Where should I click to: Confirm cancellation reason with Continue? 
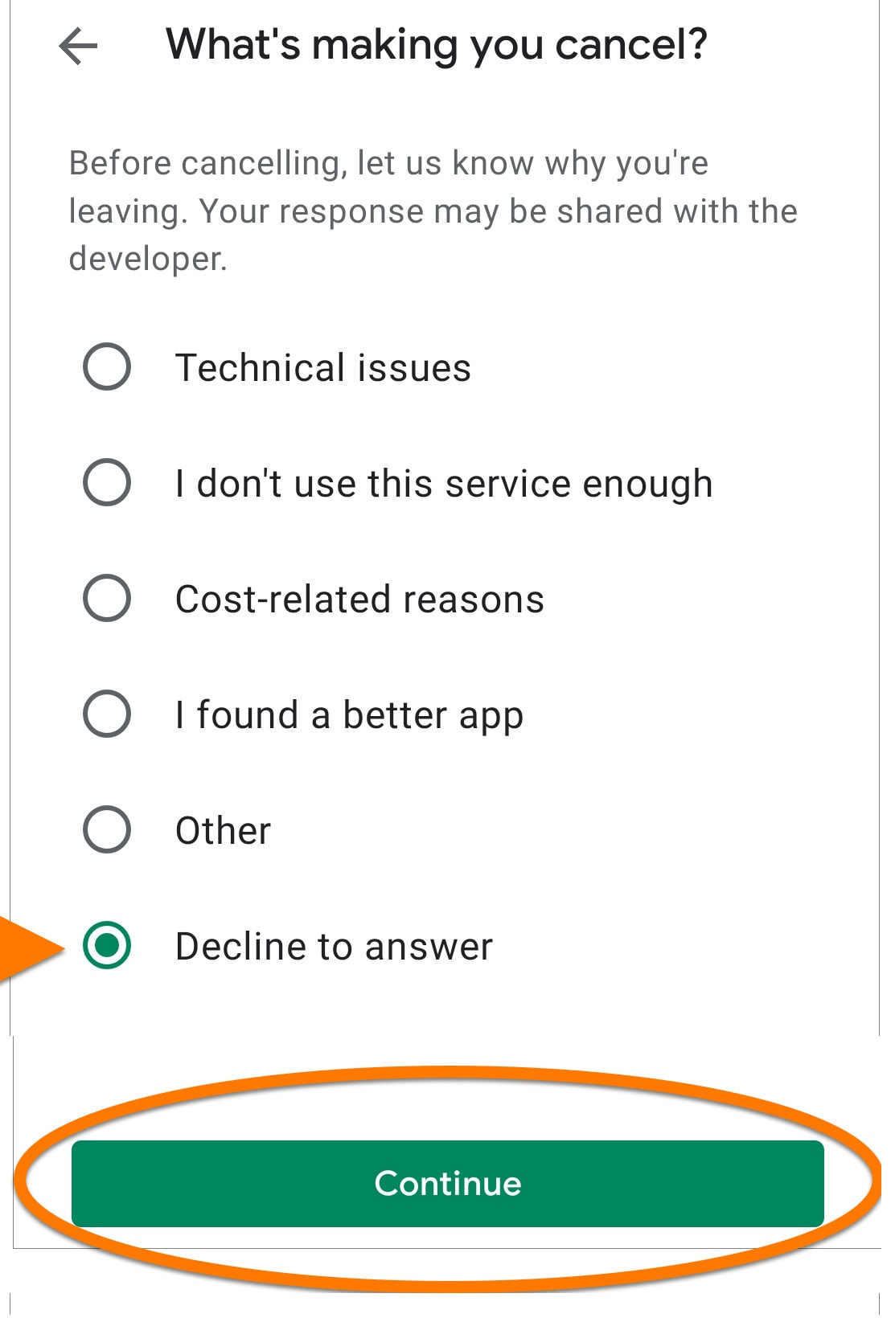tap(445, 1183)
